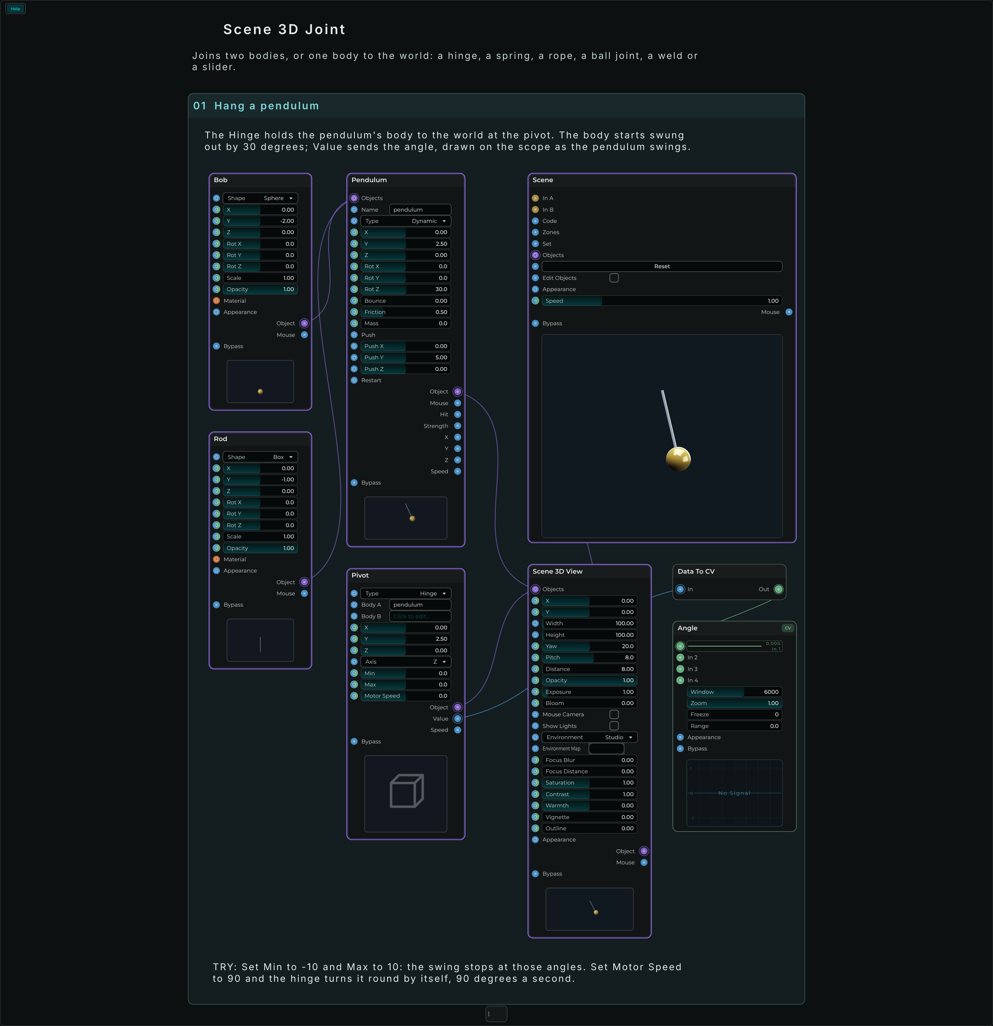993x1026 pixels.
Task: Click the Pivot Body B input field
Action: click(420, 616)
